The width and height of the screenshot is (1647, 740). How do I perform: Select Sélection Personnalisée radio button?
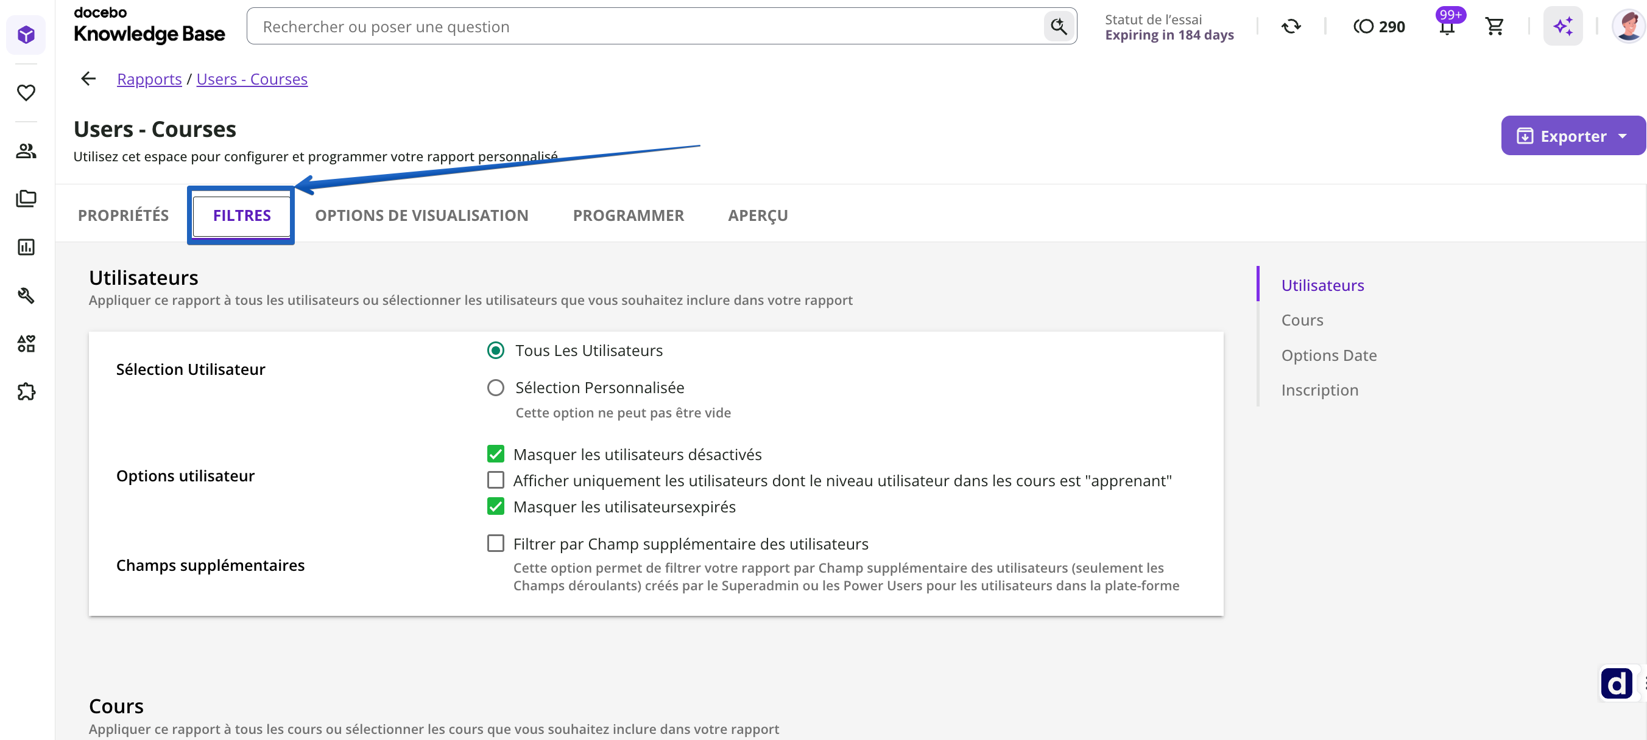point(496,388)
